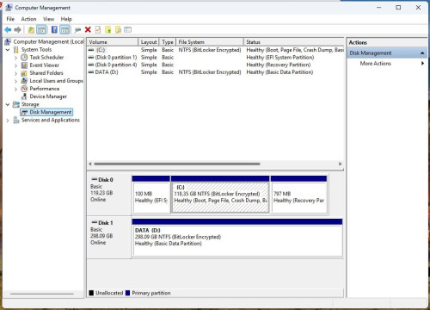Expand the Shared Folders node
This screenshot has width=430, height=310.
[x=15, y=73]
